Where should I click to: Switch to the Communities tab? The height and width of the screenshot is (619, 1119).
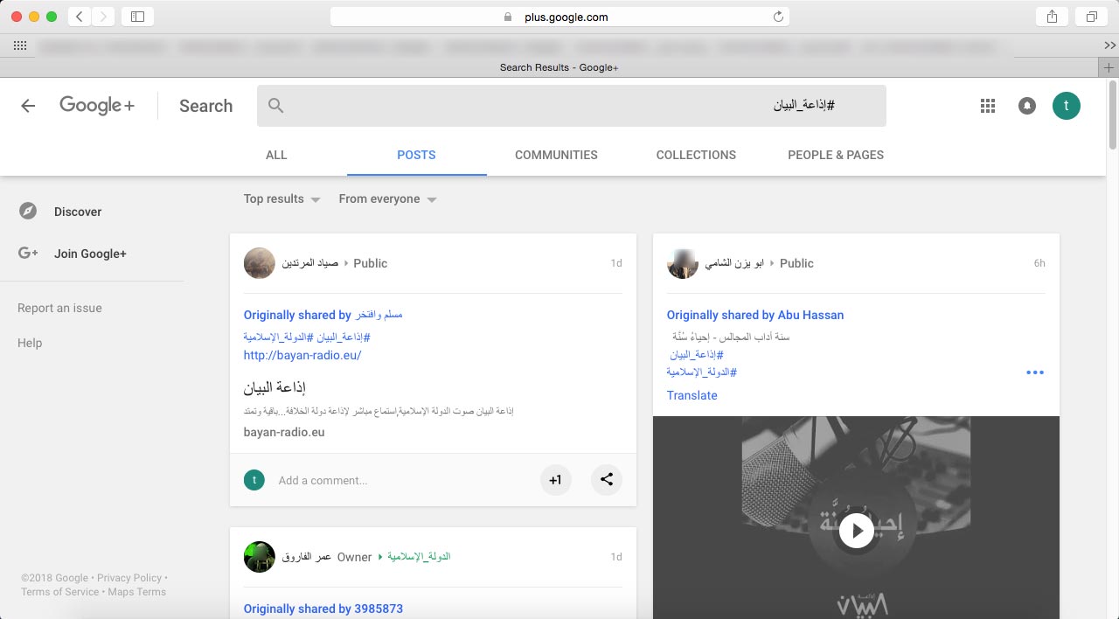coord(556,155)
